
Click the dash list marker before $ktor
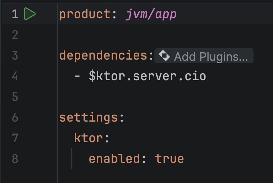click(x=78, y=76)
